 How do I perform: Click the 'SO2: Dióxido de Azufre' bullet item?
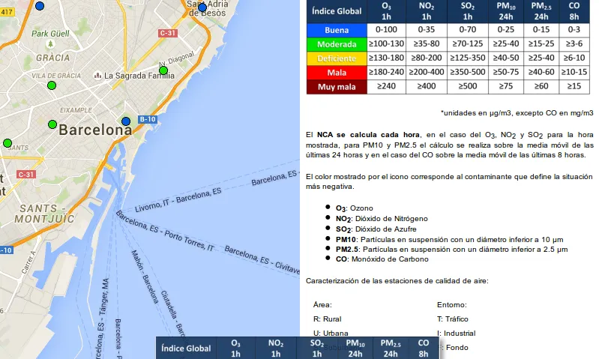[x=376, y=229]
